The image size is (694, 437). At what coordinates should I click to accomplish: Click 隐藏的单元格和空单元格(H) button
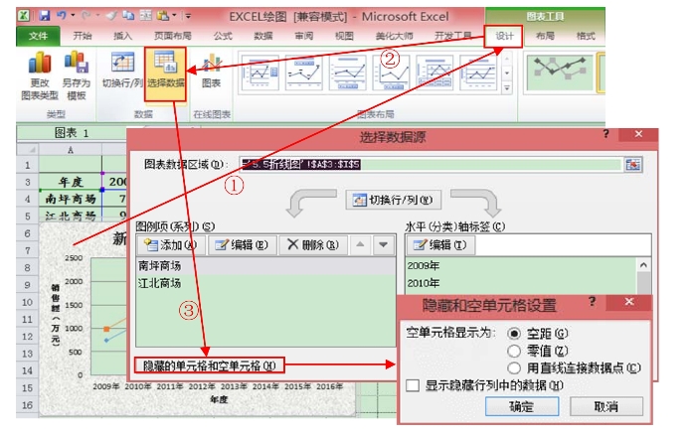point(210,365)
